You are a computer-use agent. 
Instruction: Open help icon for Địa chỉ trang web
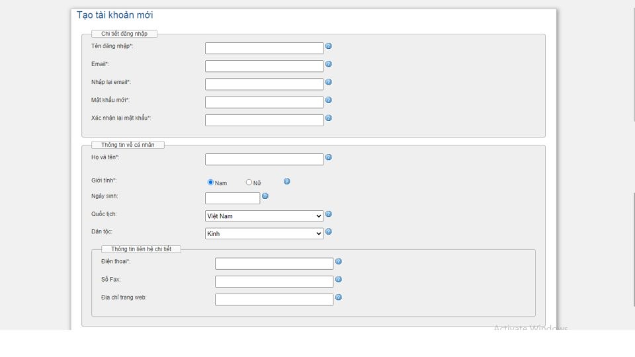[339, 297]
